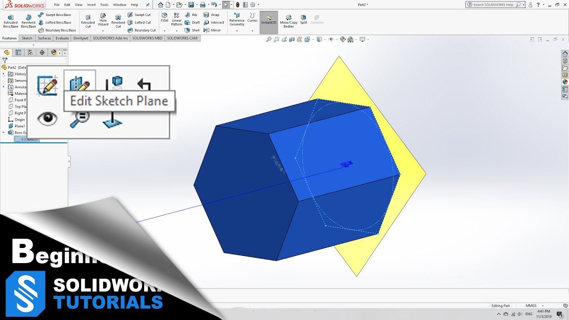Switch to the DimXpert tab

click(81, 38)
